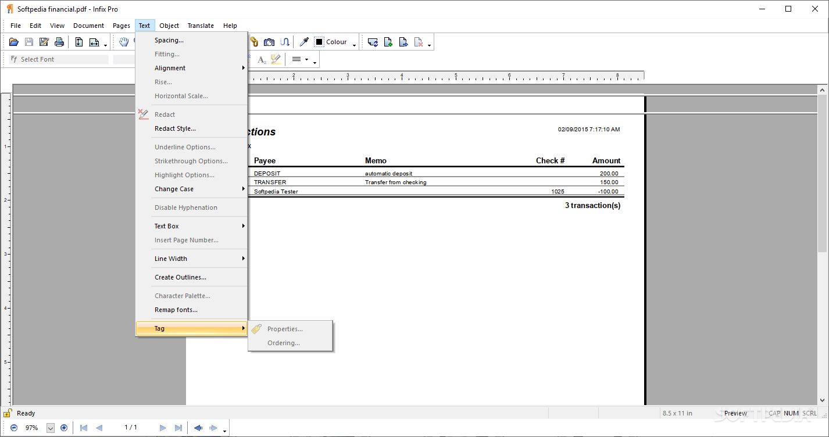The image size is (829, 437).
Task: Click the previous view back arrow
Action: click(x=198, y=428)
